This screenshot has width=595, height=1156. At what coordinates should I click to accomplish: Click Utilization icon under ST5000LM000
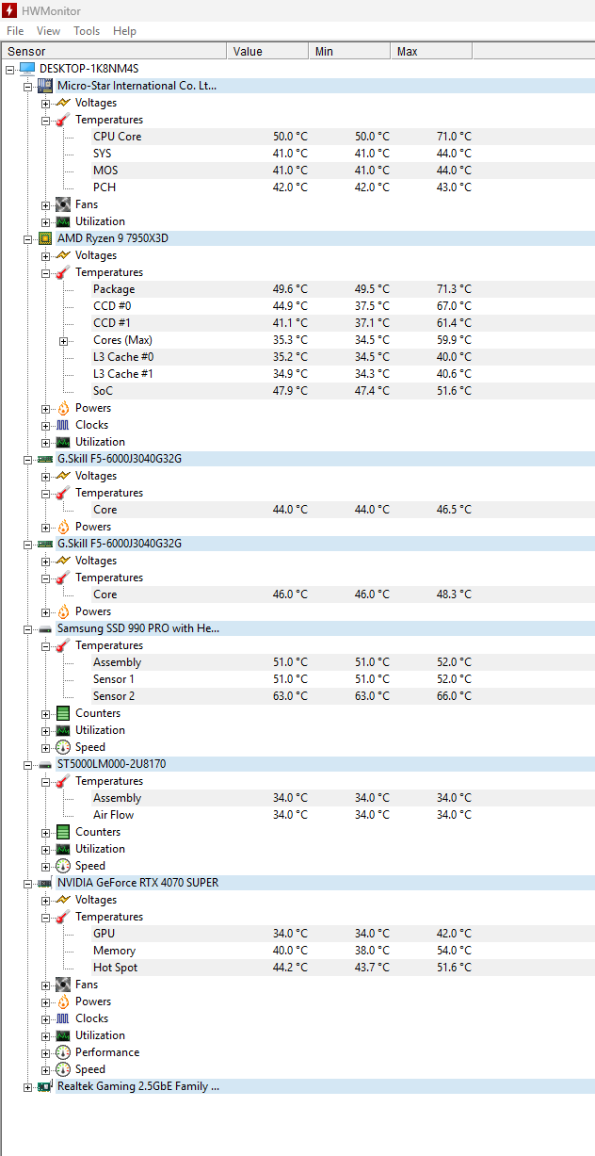[x=63, y=849]
